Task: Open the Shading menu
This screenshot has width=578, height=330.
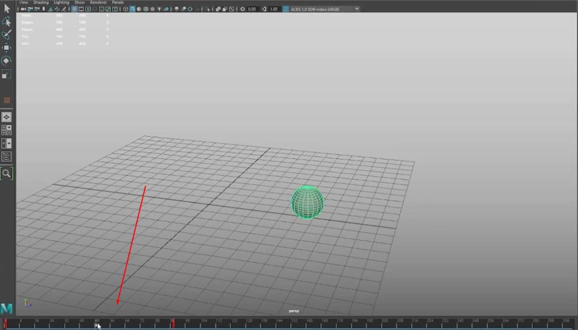Action: coord(41,2)
